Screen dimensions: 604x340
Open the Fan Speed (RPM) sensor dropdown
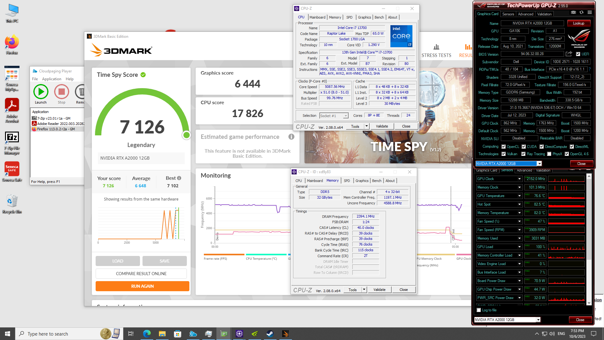[x=519, y=230]
